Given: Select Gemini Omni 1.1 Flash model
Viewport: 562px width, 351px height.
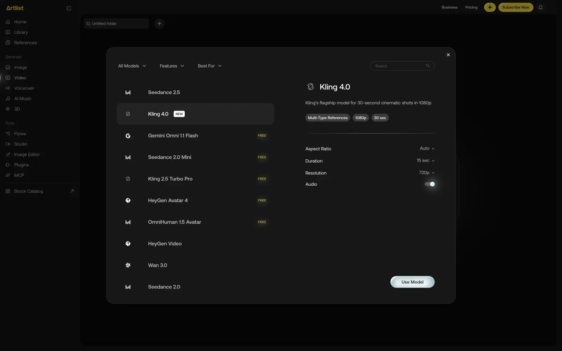Looking at the screenshot, I should coord(195,135).
